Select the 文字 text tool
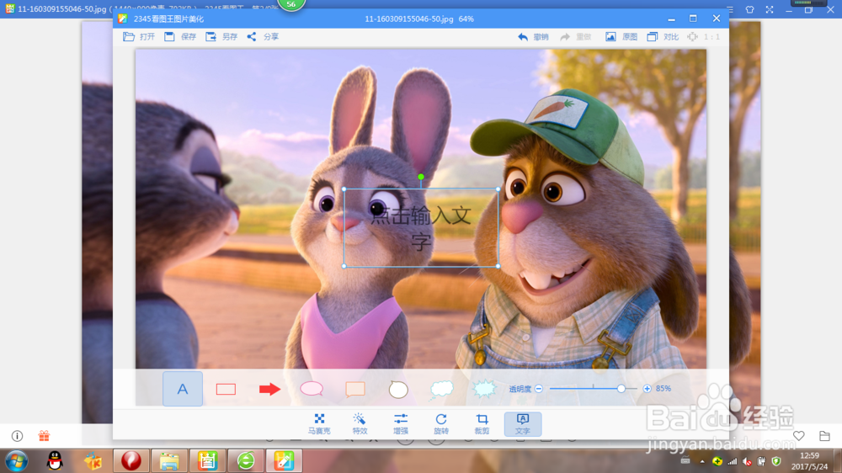Image resolution: width=842 pixels, height=473 pixels. [x=523, y=423]
